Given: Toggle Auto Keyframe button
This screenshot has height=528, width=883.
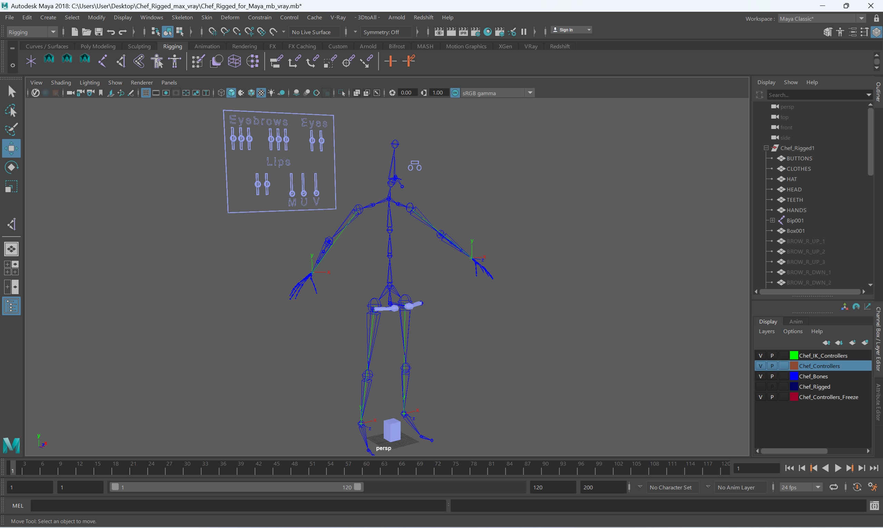Looking at the screenshot, I should tap(857, 487).
